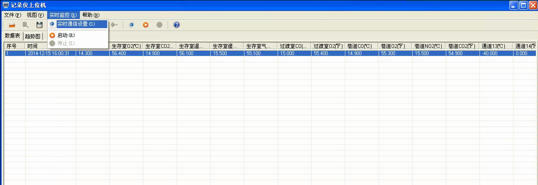This screenshot has width=538, height=185.
Task: Click the open file folder toolbar icon
Action: (x=12, y=25)
